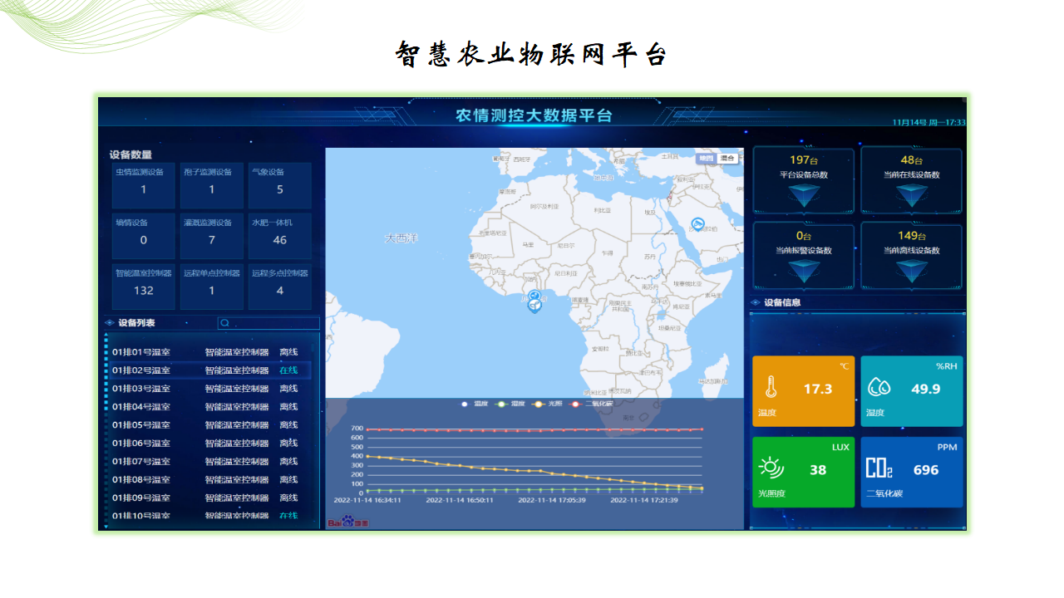The height and width of the screenshot is (598, 1064).
Task: Click the thermometer icon on 温度 card
Action: point(771,388)
